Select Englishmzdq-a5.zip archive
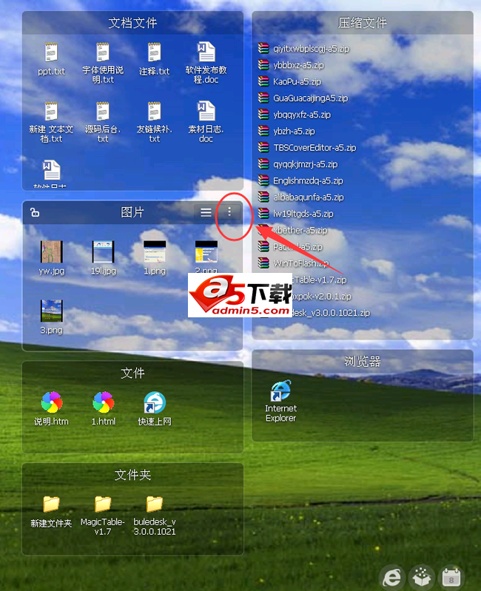This screenshot has width=481, height=591. tap(300, 181)
